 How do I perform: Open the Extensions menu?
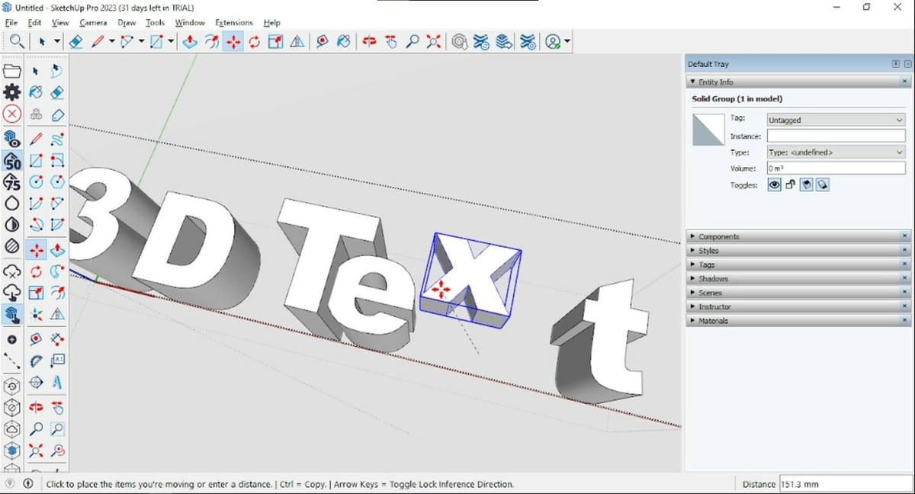click(x=234, y=23)
